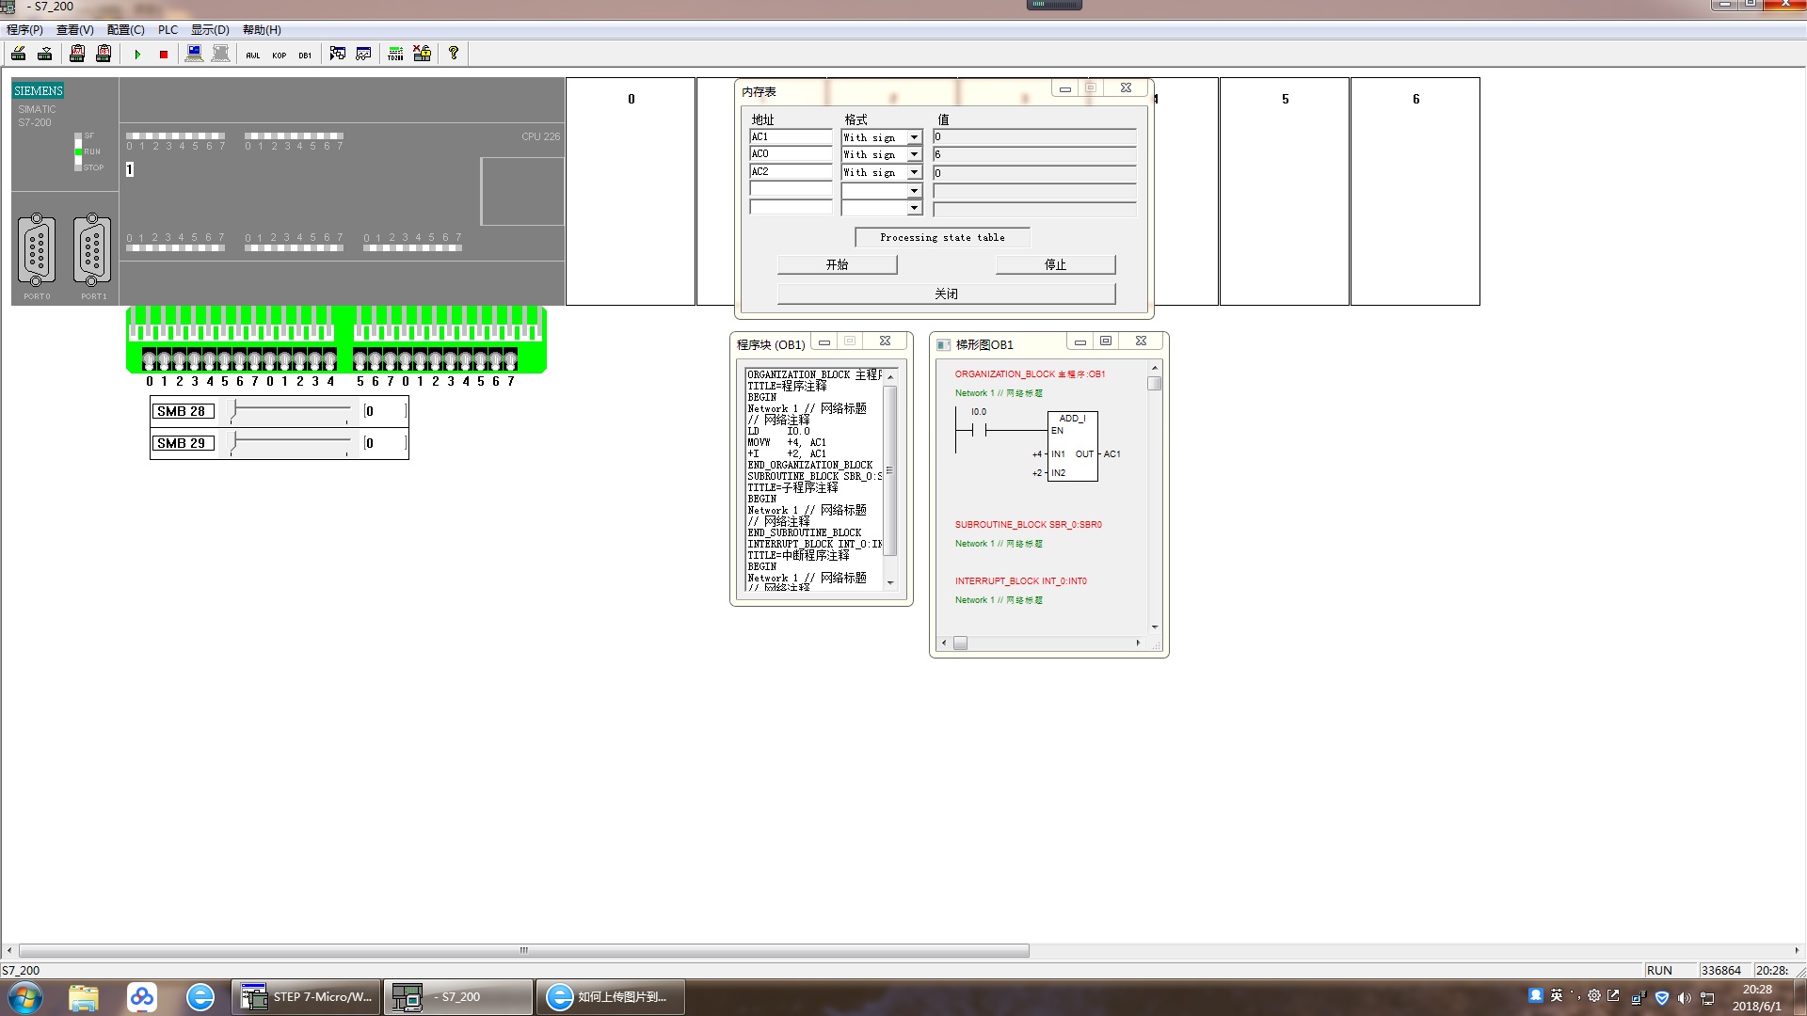Click the red Stop PLC icon
Viewport: 1807px width, 1016px height.
click(164, 55)
